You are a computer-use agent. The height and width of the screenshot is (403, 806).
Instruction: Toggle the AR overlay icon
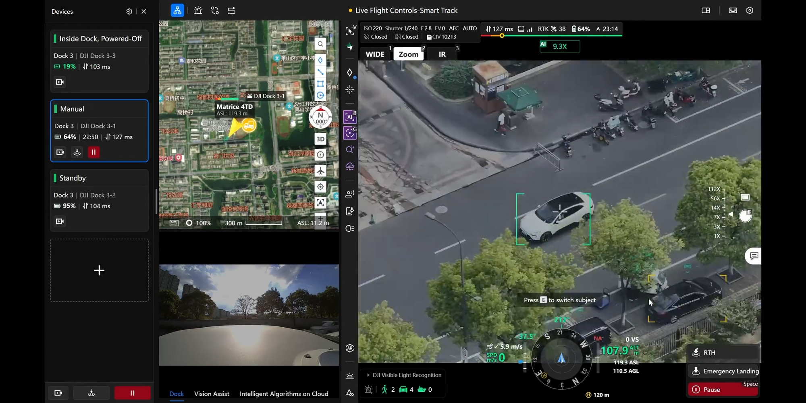pos(349,348)
